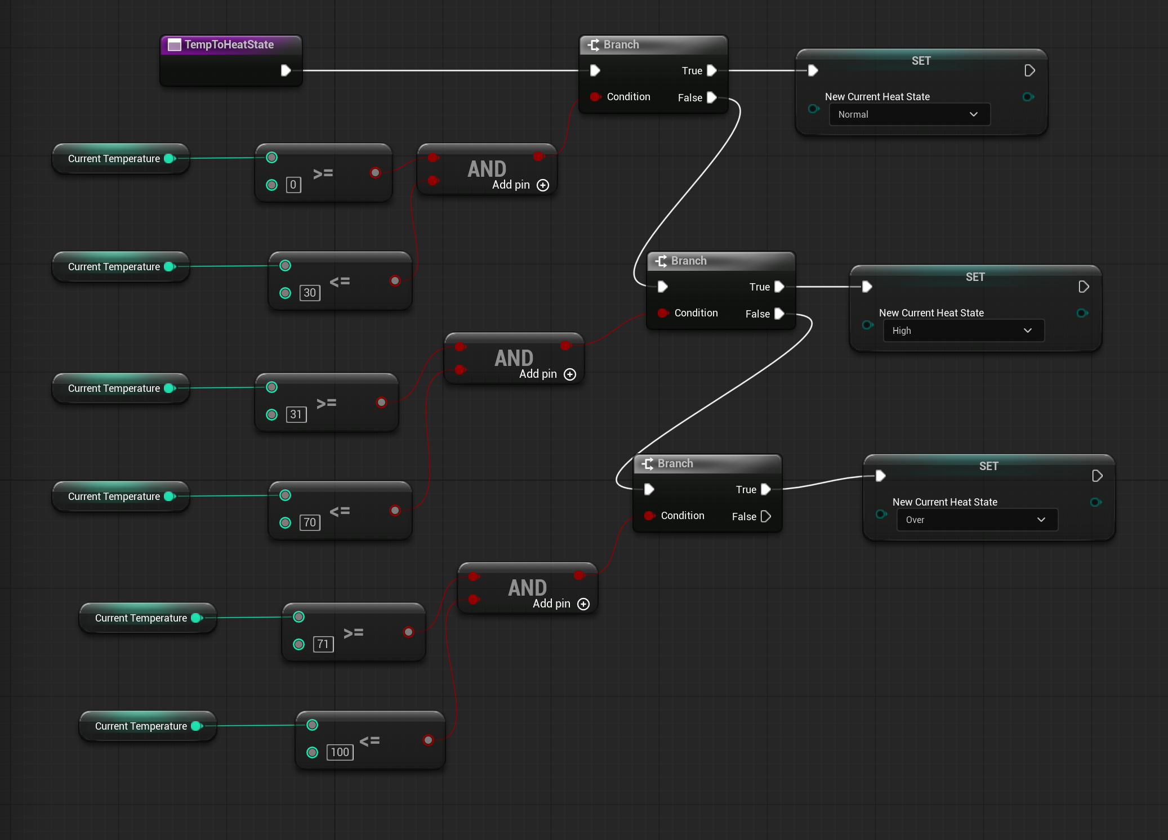This screenshot has height=840, width=1168.
Task: Click the output pin of the top AND node
Action: 539,157
